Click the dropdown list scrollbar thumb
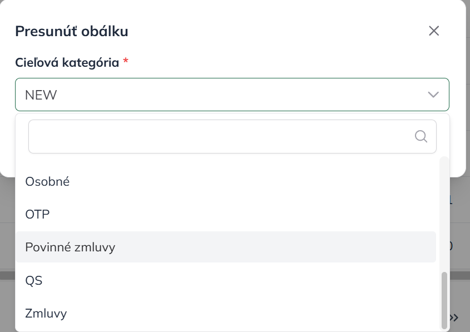This screenshot has width=470, height=332. [x=444, y=299]
